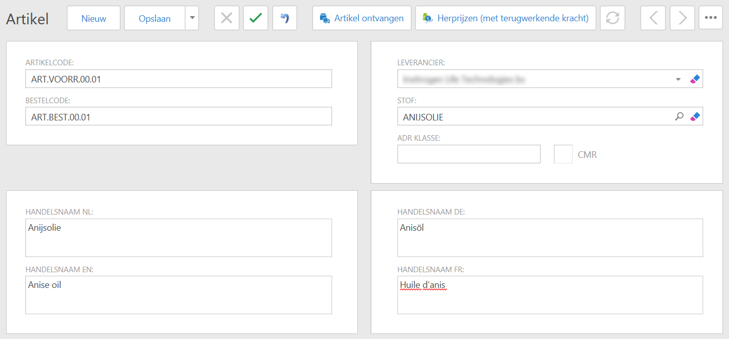Click the Handelsnaam FR text area
The height and width of the screenshot is (339, 729).
click(550, 295)
